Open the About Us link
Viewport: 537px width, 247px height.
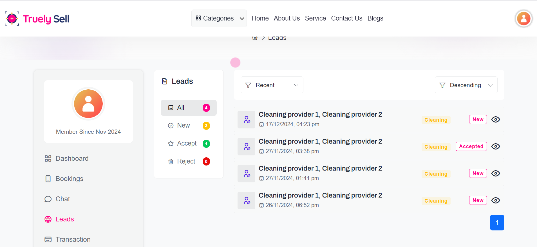(x=287, y=19)
